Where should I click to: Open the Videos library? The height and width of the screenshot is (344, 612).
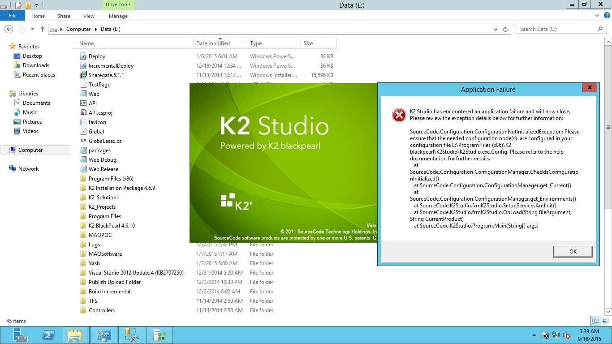pos(31,131)
